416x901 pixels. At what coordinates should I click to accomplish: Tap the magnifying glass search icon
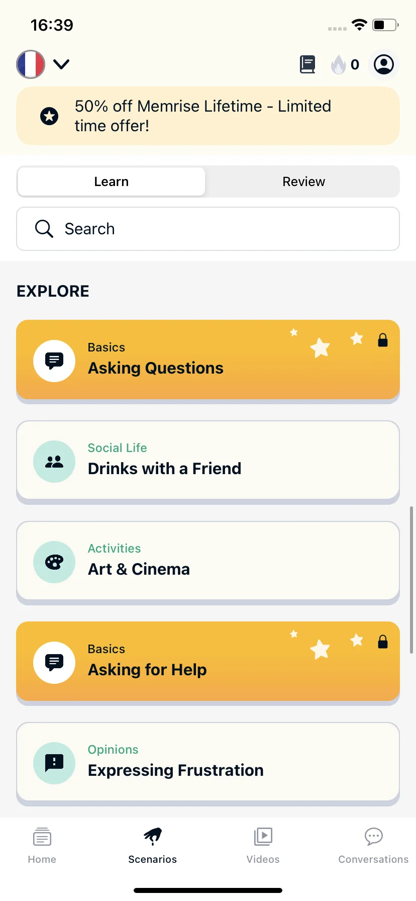tap(44, 229)
